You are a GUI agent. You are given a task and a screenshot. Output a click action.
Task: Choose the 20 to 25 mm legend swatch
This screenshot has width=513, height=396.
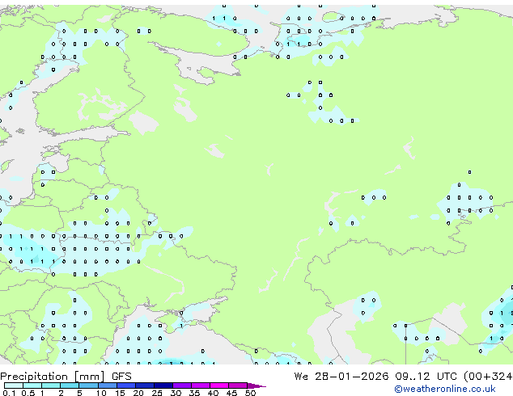144,385
